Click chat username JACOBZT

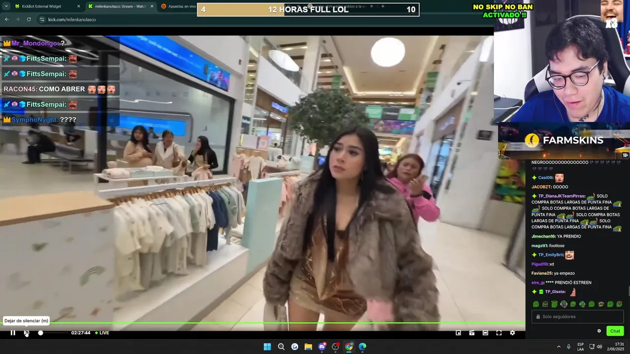point(541,187)
